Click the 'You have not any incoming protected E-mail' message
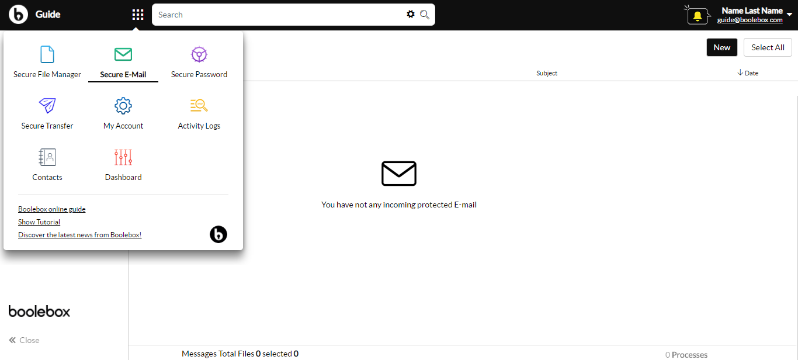 (399, 205)
